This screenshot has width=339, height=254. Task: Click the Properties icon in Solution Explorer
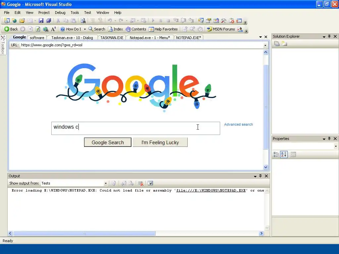pyautogui.click(x=277, y=44)
